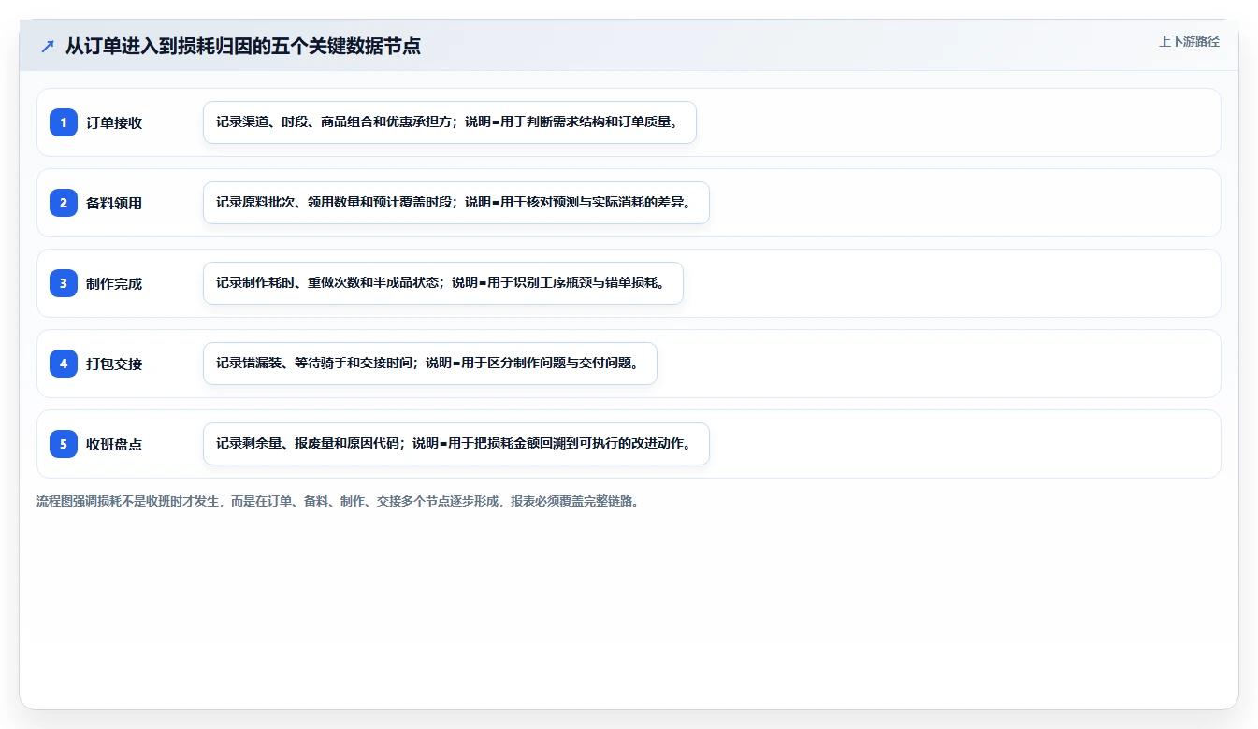Click the description box about 错漏装、等待骑手
The height and width of the screenshot is (729, 1258).
430,364
